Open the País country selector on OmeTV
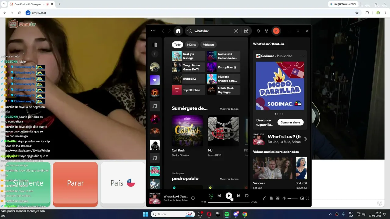 [x=123, y=183]
